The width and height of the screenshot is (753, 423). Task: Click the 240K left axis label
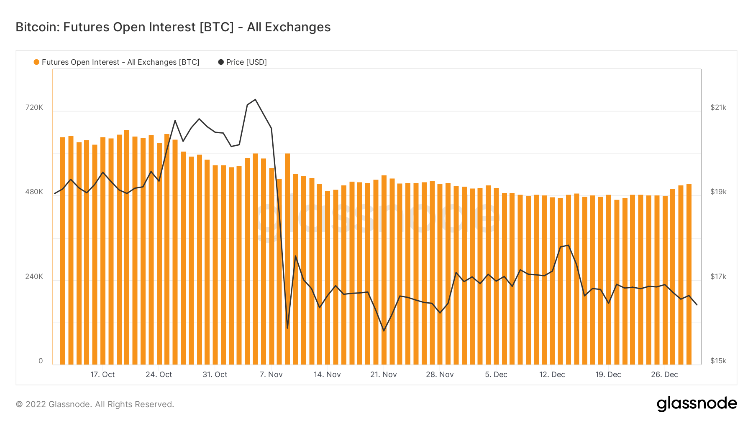coord(34,276)
